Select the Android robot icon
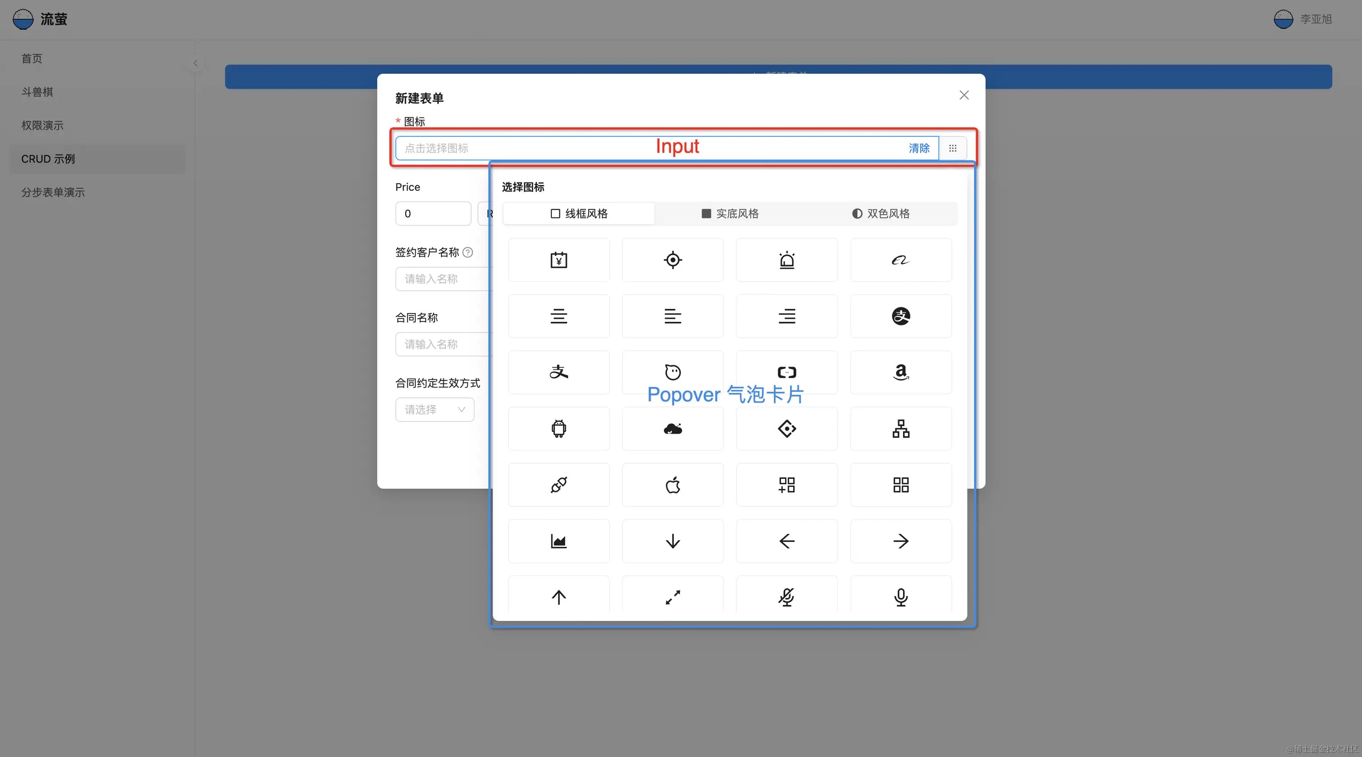Screen dimensions: 1362x757 (x=559, y=428)
